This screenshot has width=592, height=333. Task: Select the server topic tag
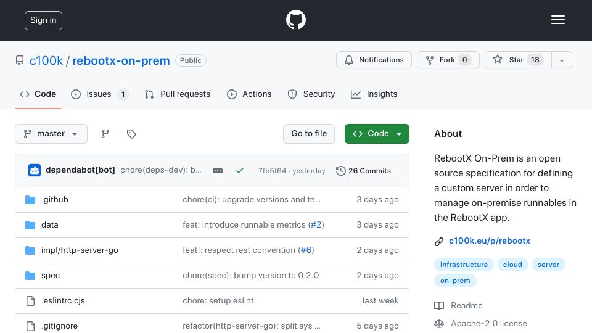pyautogui.click(x=548, y=265)
